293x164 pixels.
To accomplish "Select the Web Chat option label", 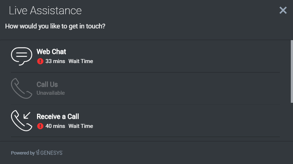I will point(51,52).
